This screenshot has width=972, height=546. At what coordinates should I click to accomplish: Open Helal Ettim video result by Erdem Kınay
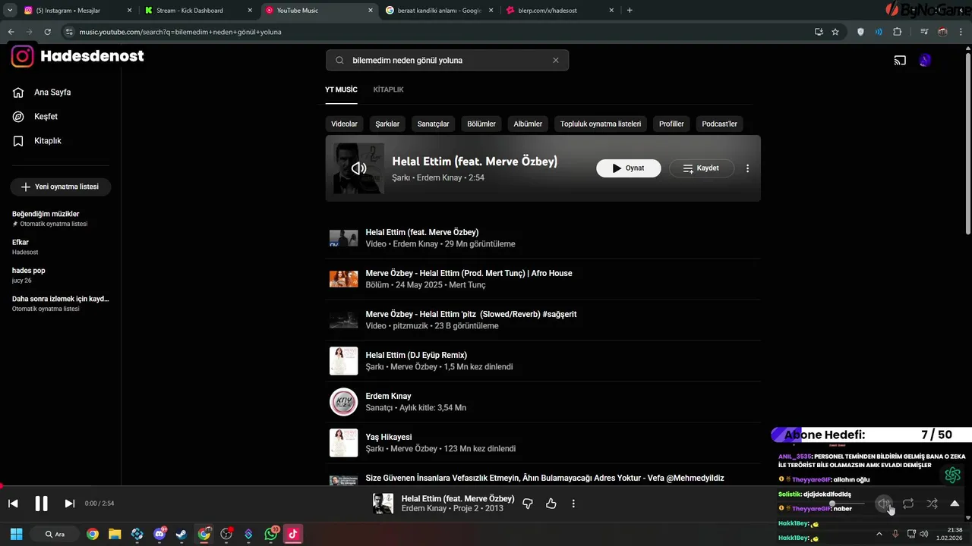point(542,238)
